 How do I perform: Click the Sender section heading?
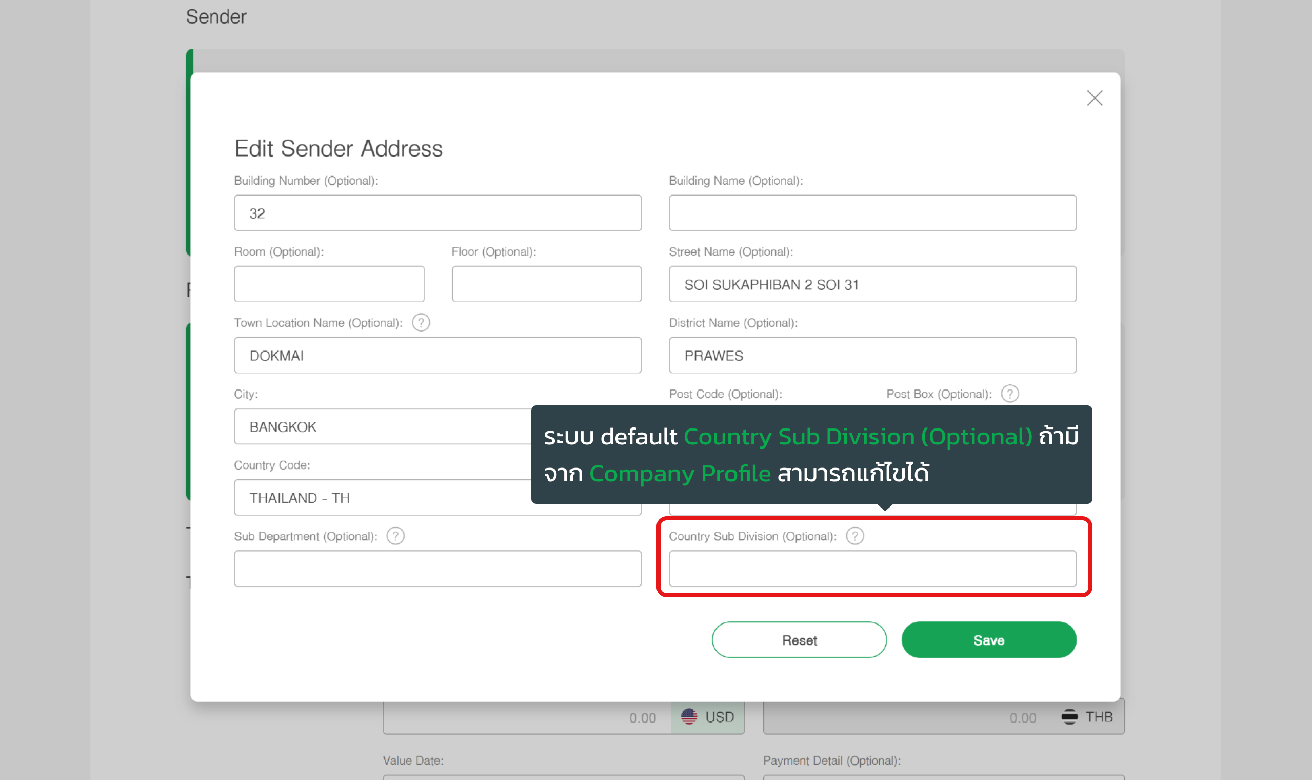[216, 17]
